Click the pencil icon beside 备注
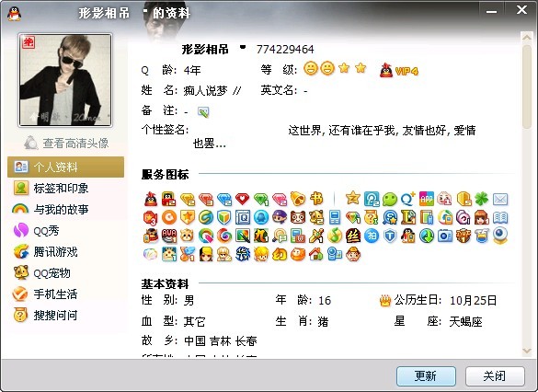Viewport: 538px width, 392px height. coord(203,112)
